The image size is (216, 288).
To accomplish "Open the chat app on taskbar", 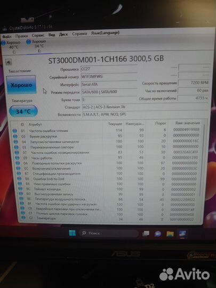I will [158, 234].
